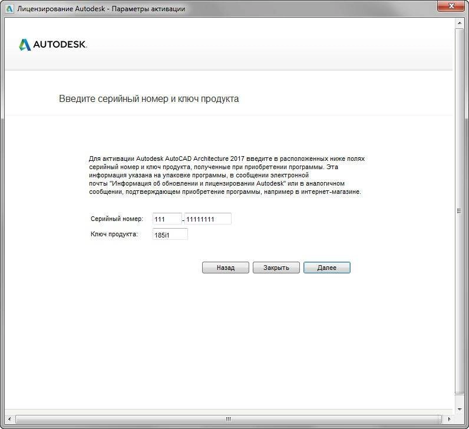Click the Autodesk logo in the header
This screenshot has width=469, height=429.
pos(53,45)
